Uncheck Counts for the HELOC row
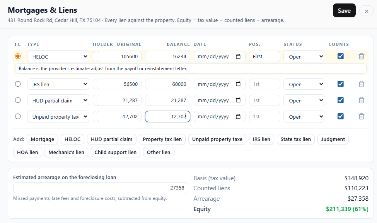Viewport: 377px width, 223px height. (x=340, y=56)
